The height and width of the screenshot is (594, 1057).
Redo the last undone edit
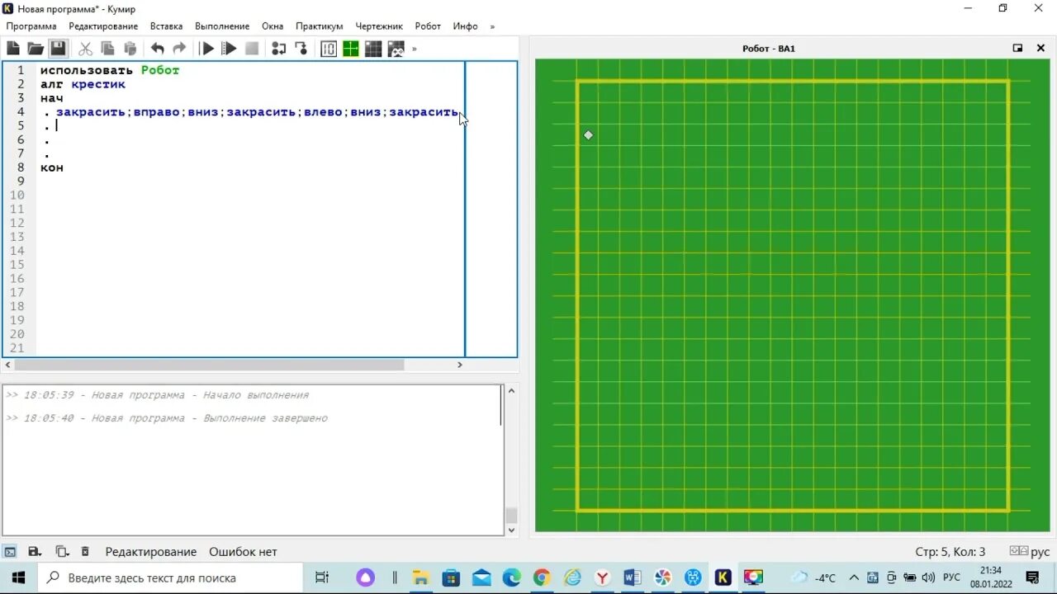pyautogui.click(x=179, y=49)
